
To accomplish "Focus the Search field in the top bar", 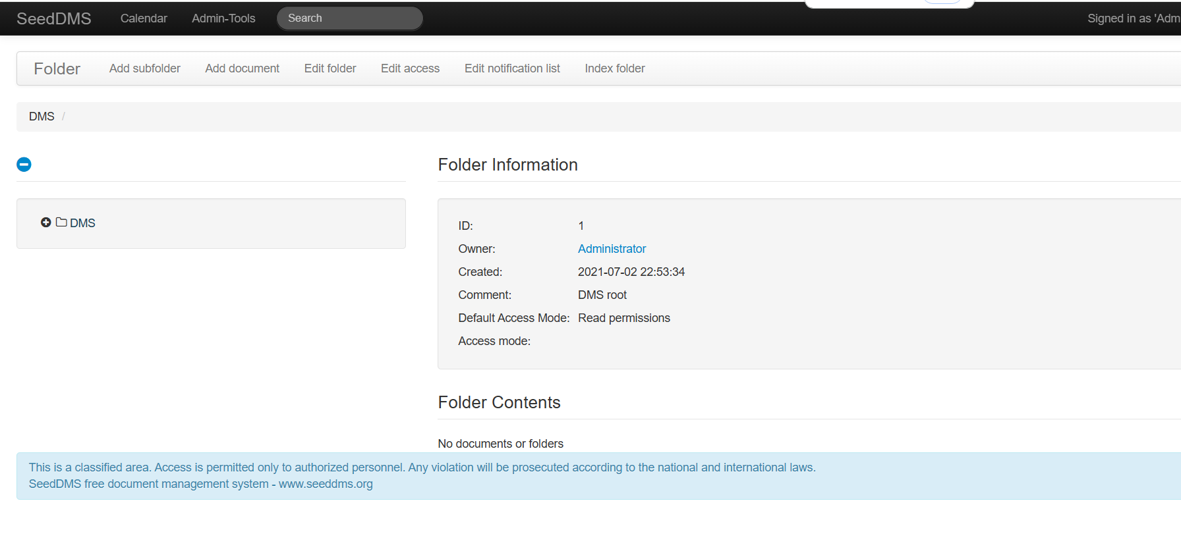I will [x=349, y=18].
